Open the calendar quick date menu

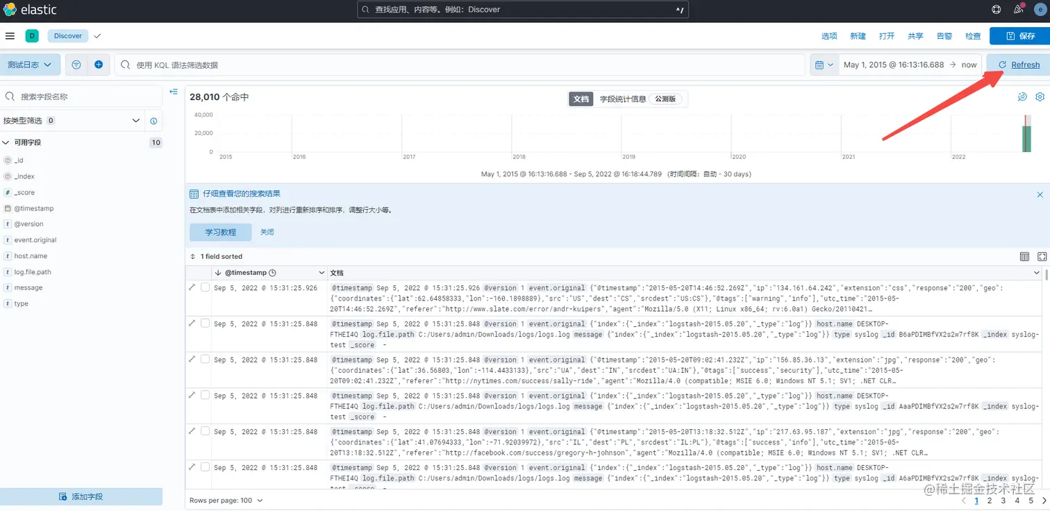click(824, 65)
